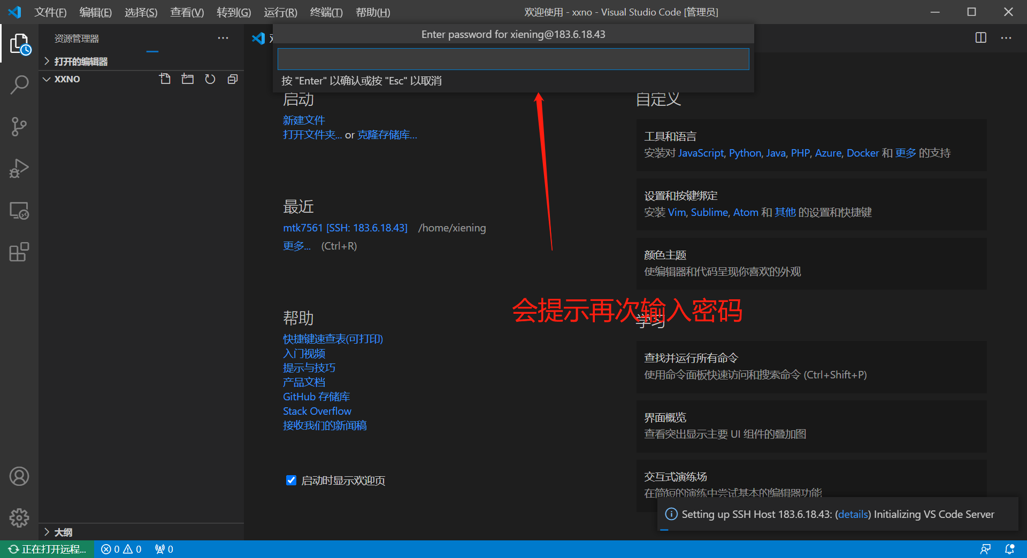Toggle the show welcome page on startup checkbox
This screenshot has width=1027, height=558.
click(291, 480)
